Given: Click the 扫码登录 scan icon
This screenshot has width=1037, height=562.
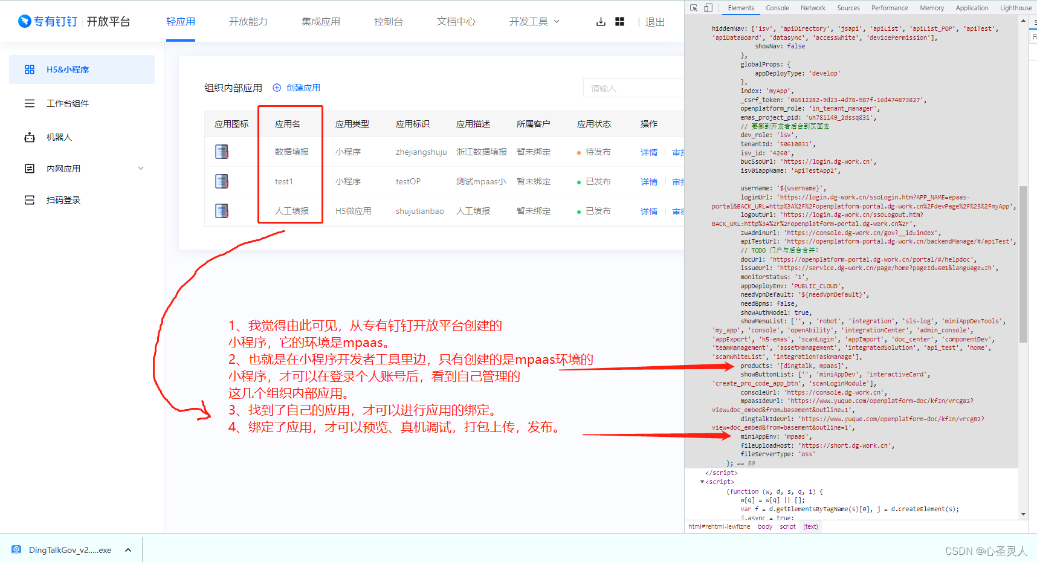Looking at the screenshot, I should (x=29, y=200).
